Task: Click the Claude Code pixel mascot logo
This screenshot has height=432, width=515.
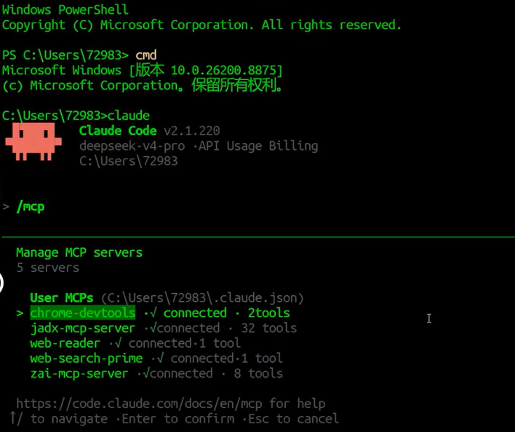Action: click(x=33, y=142)
